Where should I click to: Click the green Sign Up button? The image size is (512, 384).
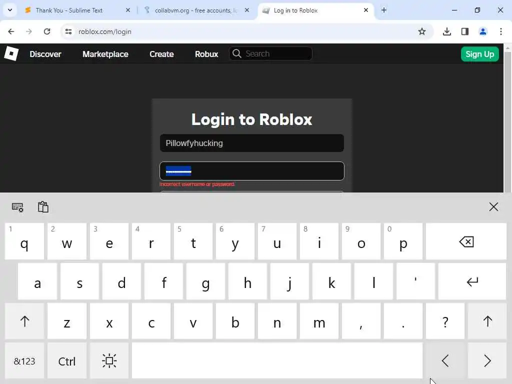pos(479,54)
